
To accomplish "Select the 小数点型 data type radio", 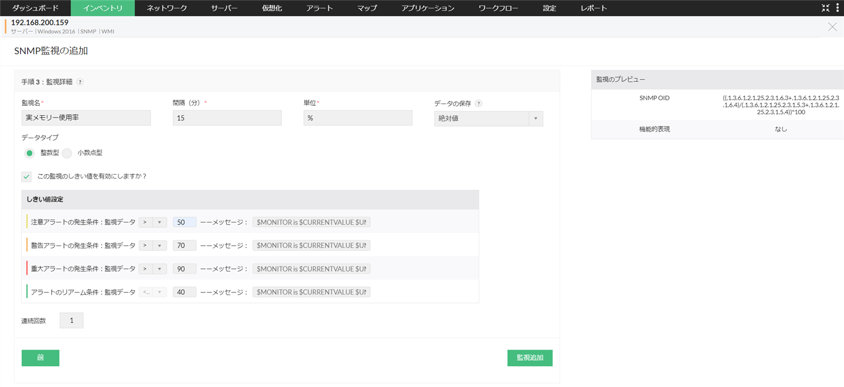I will click(67, 153).
